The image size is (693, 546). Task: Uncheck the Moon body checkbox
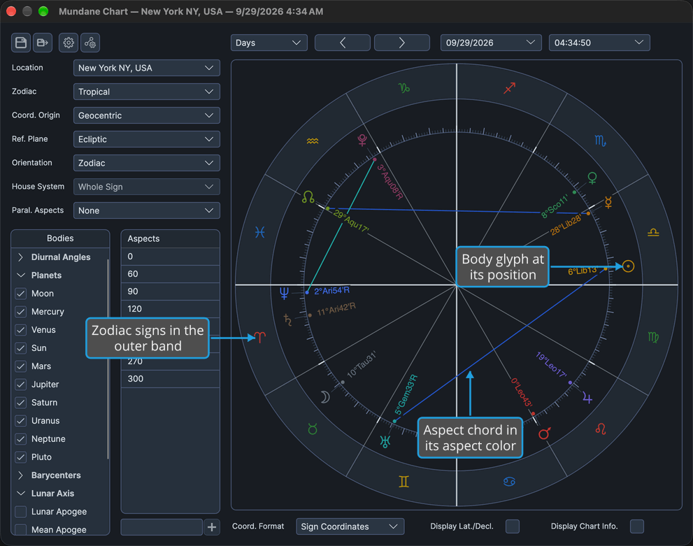coord(21,294)
